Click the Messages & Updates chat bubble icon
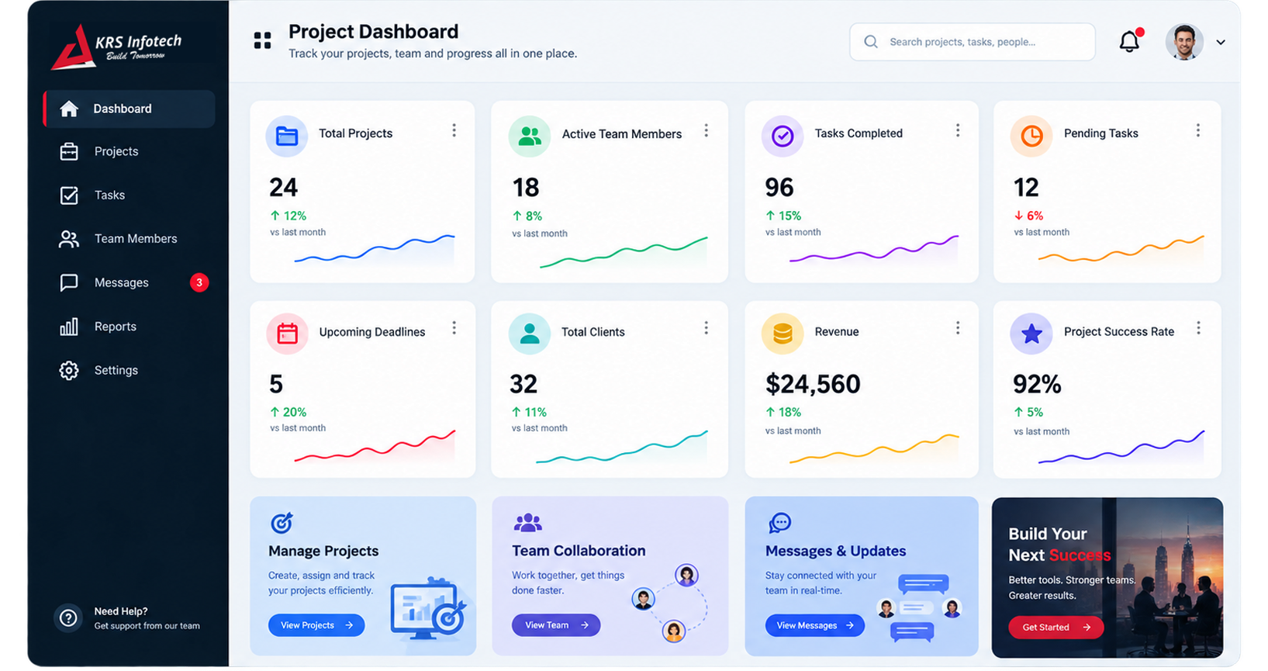 coord(779,523)
